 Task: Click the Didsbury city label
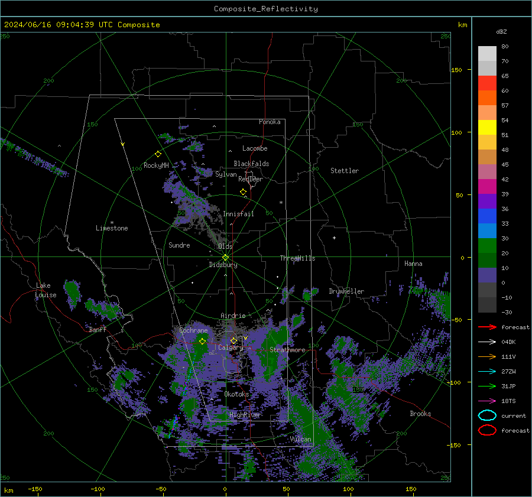point(223,265)
